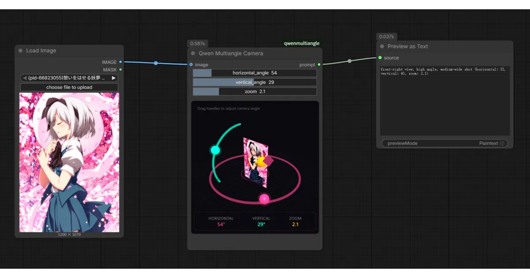This screenshot has height=278, width=530.
Task: Collapse the Load Image node via its dot
Action: tap(20, 51)
